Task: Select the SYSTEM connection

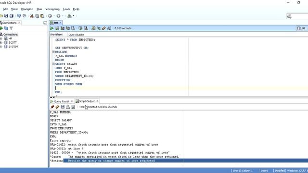Action: tap(13, 47)
